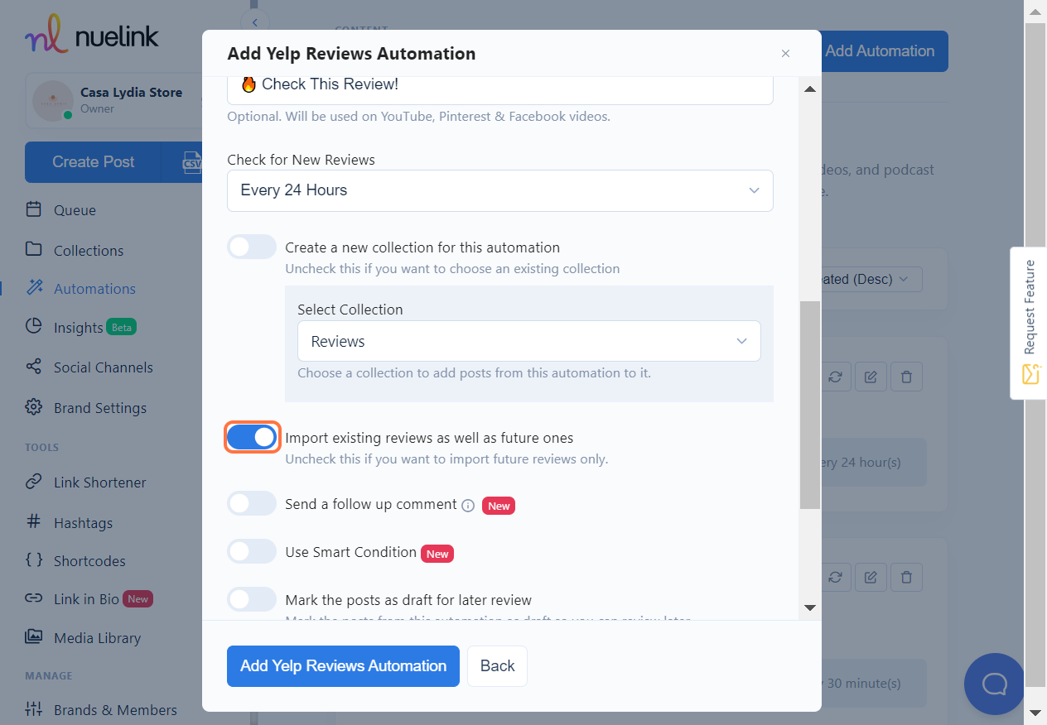Click the CSV import icon button
Screen dimensions: 1047x725
190,162
